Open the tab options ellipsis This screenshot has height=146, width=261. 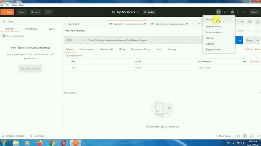(x=199, y=24)
